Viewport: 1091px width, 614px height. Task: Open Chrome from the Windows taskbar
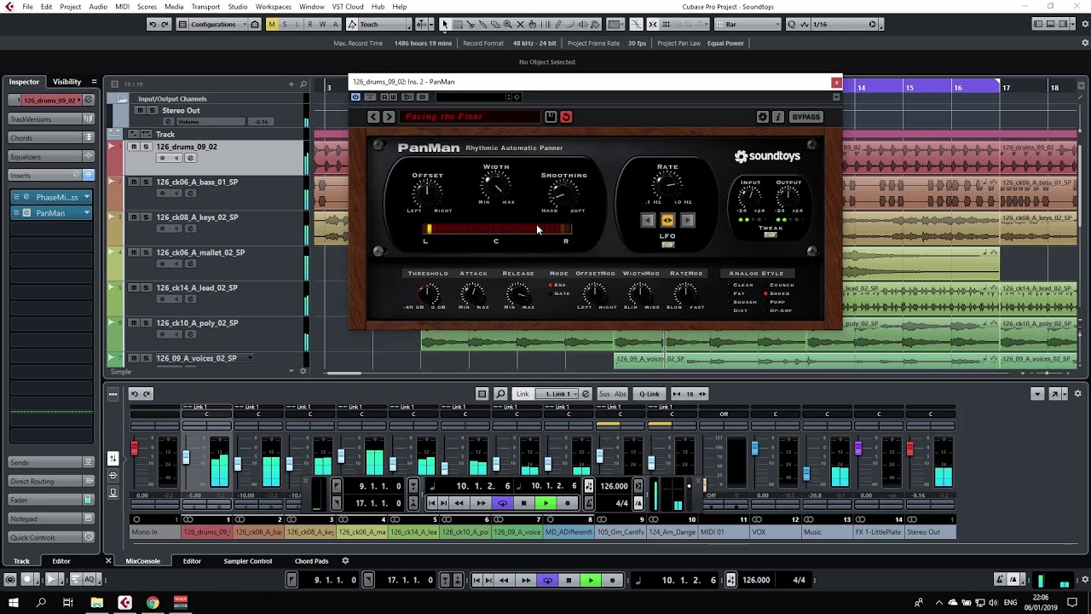[x=153, y=603]
